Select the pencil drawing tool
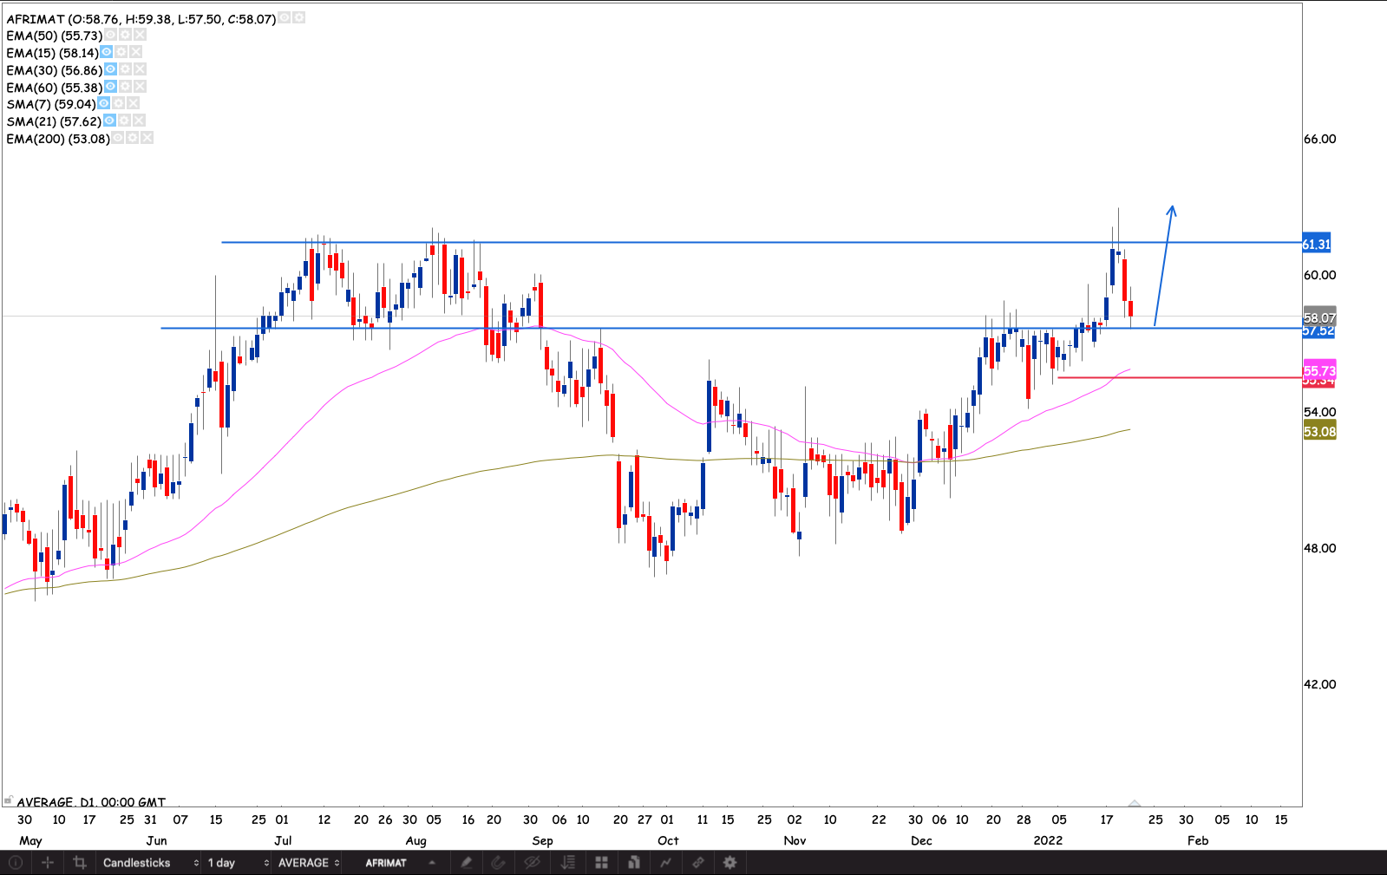 coord(466,863)
